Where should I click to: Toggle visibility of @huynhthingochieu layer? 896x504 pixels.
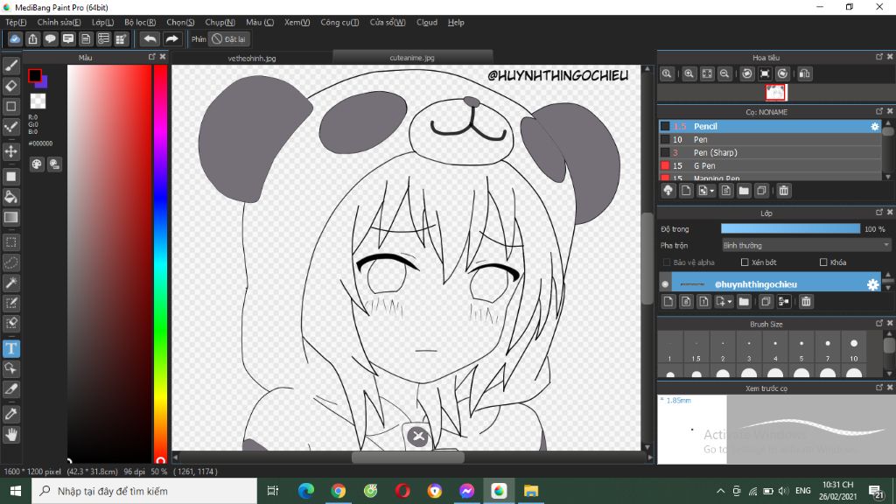click(x=665, y=284)
